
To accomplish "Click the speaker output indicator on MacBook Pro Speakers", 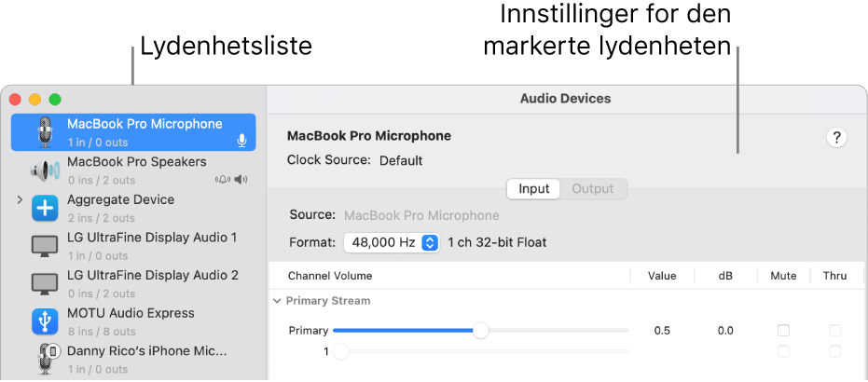I will (241, 179).
